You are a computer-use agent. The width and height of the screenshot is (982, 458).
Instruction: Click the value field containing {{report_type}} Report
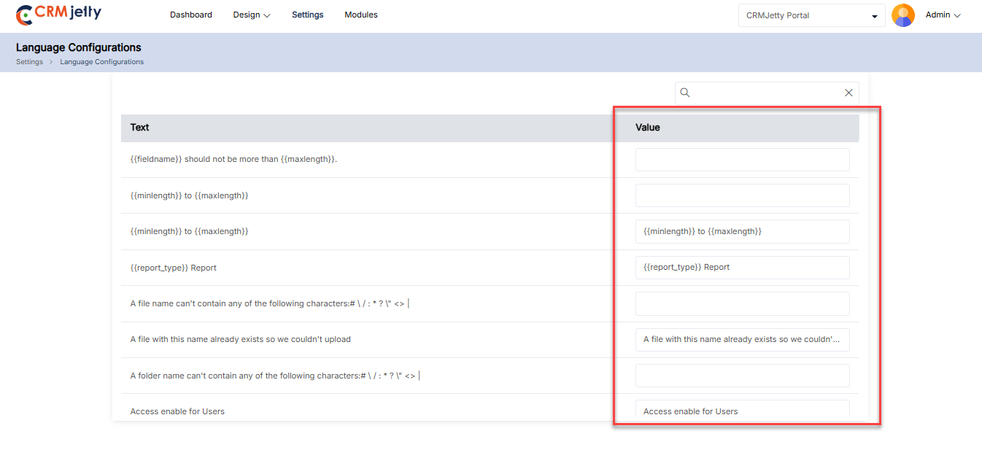click(742, 268)
